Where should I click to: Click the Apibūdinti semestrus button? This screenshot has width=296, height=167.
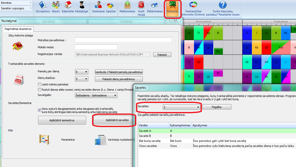pyautogui.click(x=62, y=120)
